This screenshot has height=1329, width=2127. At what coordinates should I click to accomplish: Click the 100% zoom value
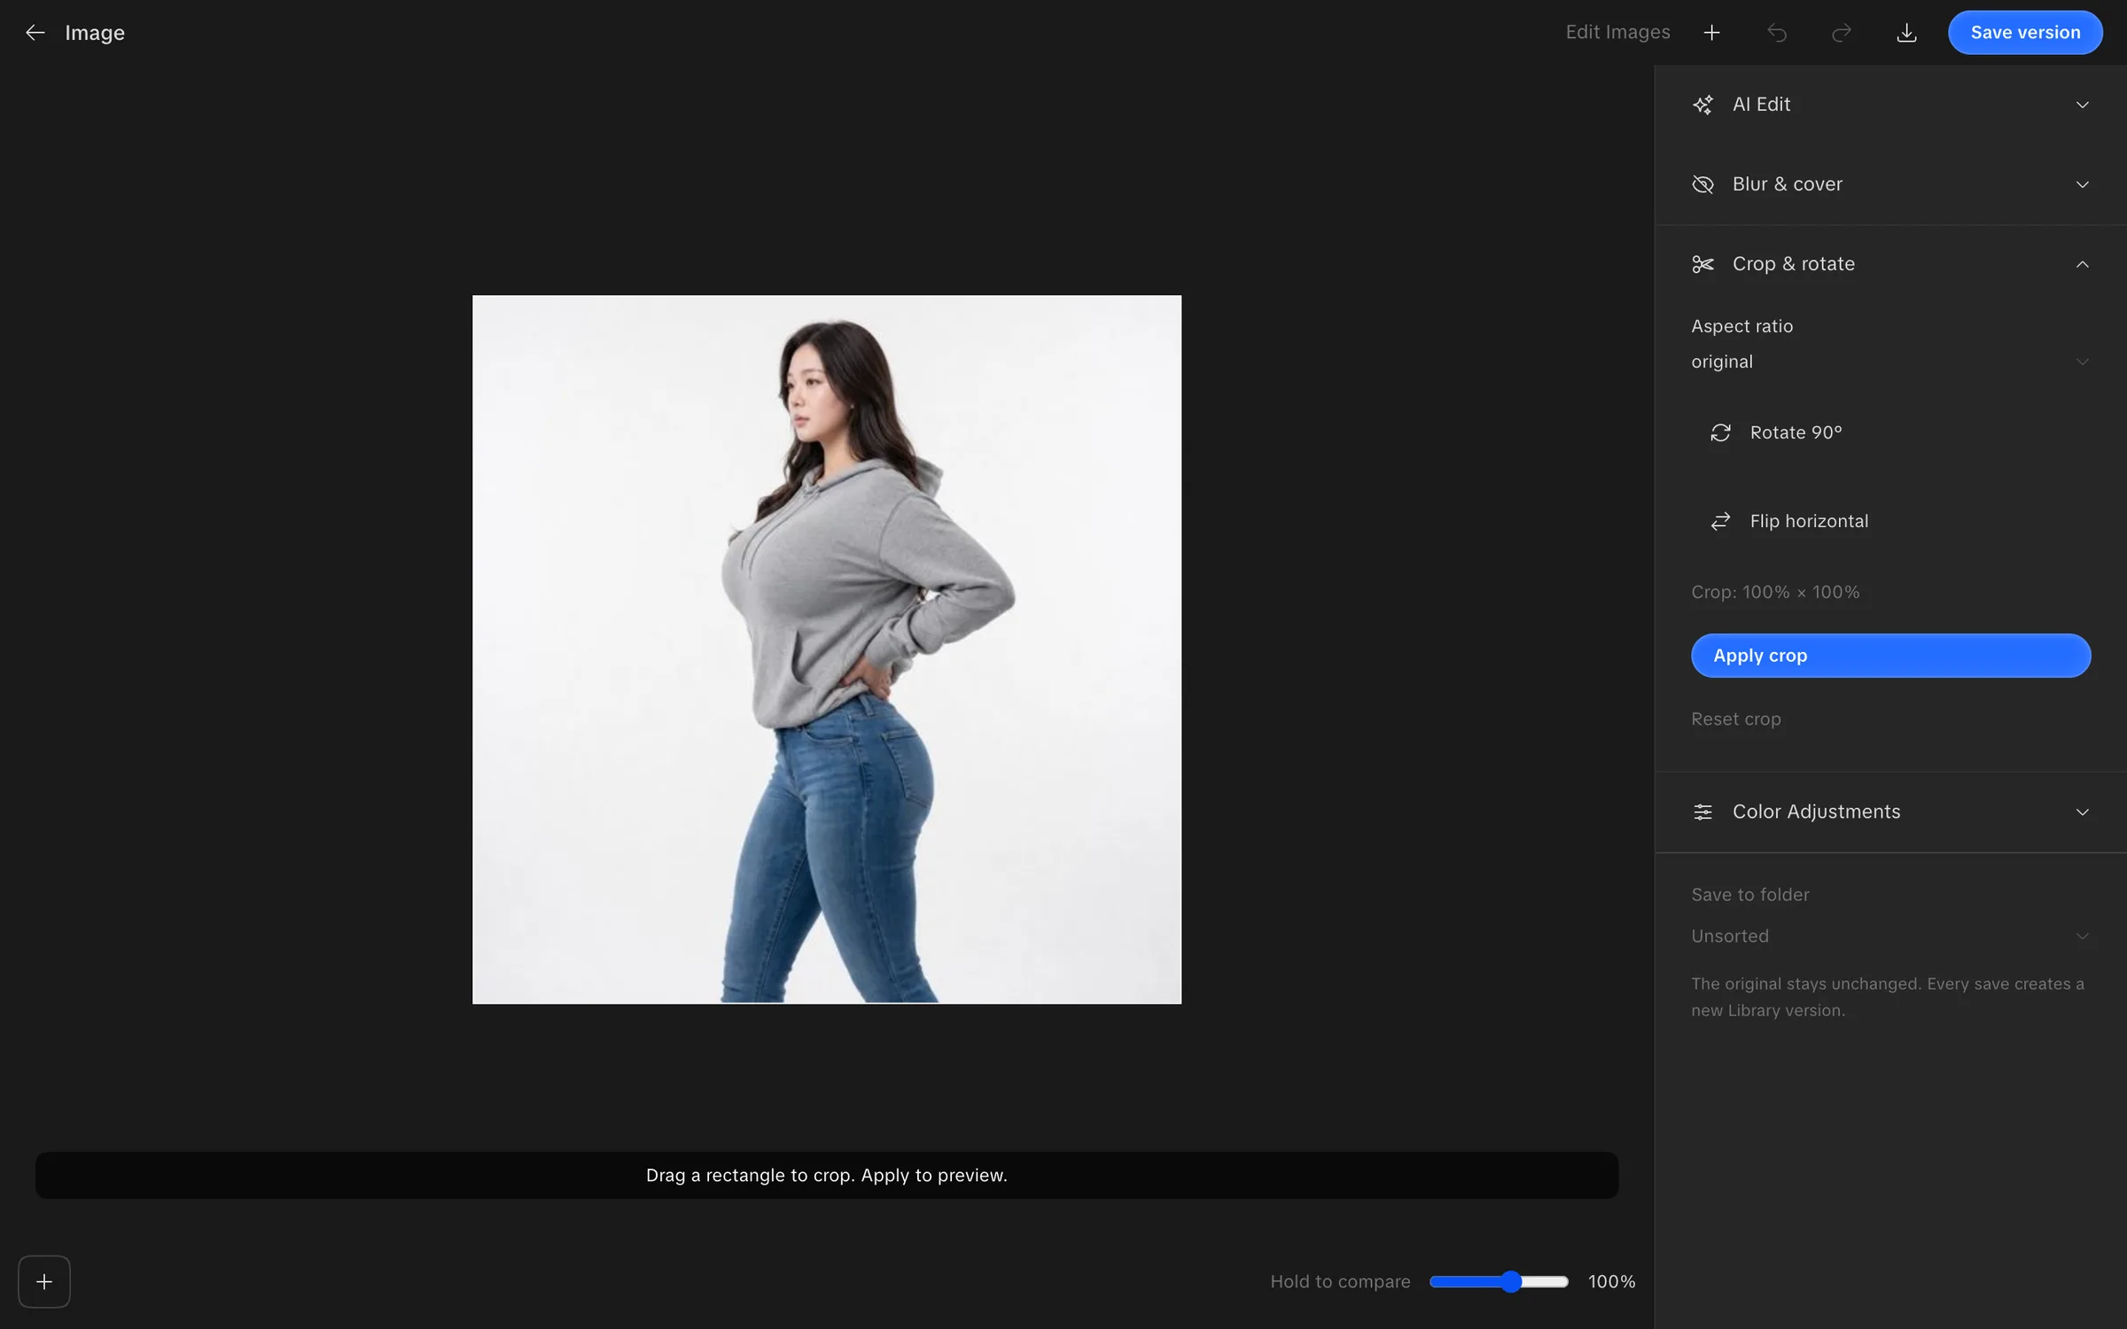point(1611,1281)
